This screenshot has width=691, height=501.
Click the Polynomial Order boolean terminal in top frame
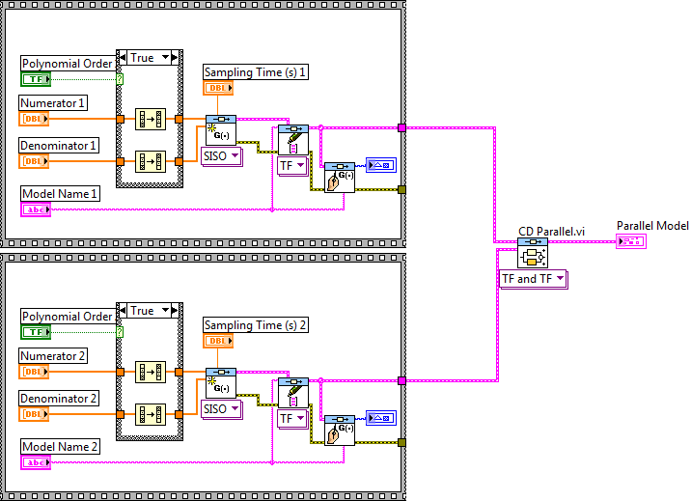tap(36, 79)
